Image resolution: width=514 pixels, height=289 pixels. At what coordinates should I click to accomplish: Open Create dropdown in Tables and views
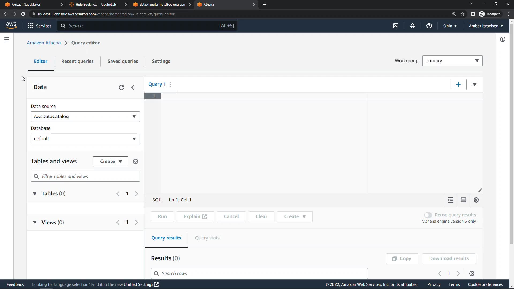[111, 162]
